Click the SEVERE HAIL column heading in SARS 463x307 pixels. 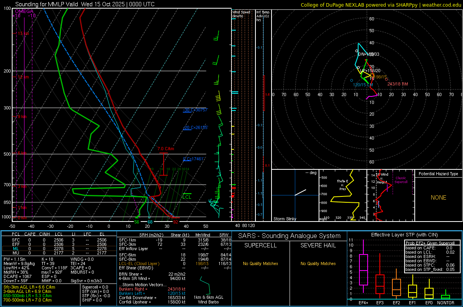point(318,245)
